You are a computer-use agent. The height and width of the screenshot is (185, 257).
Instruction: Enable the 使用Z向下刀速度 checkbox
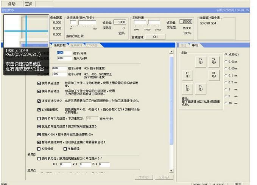[x=39, y=119]
